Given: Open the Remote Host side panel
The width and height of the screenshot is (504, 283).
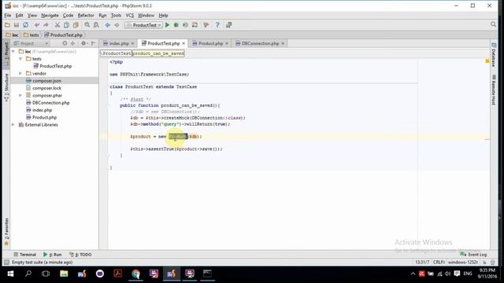Looking at the screenshot, I should [x=494, y=90].
